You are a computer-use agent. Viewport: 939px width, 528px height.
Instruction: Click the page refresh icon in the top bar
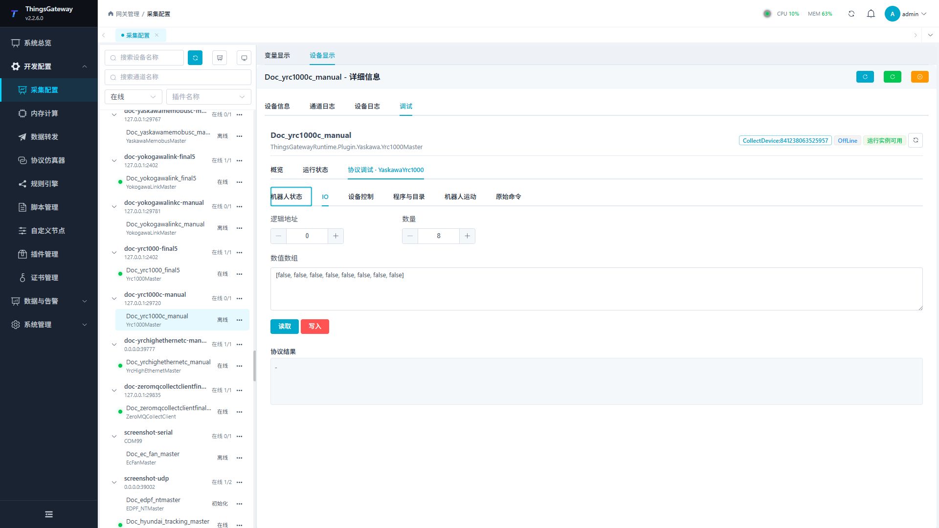[851, 14]
